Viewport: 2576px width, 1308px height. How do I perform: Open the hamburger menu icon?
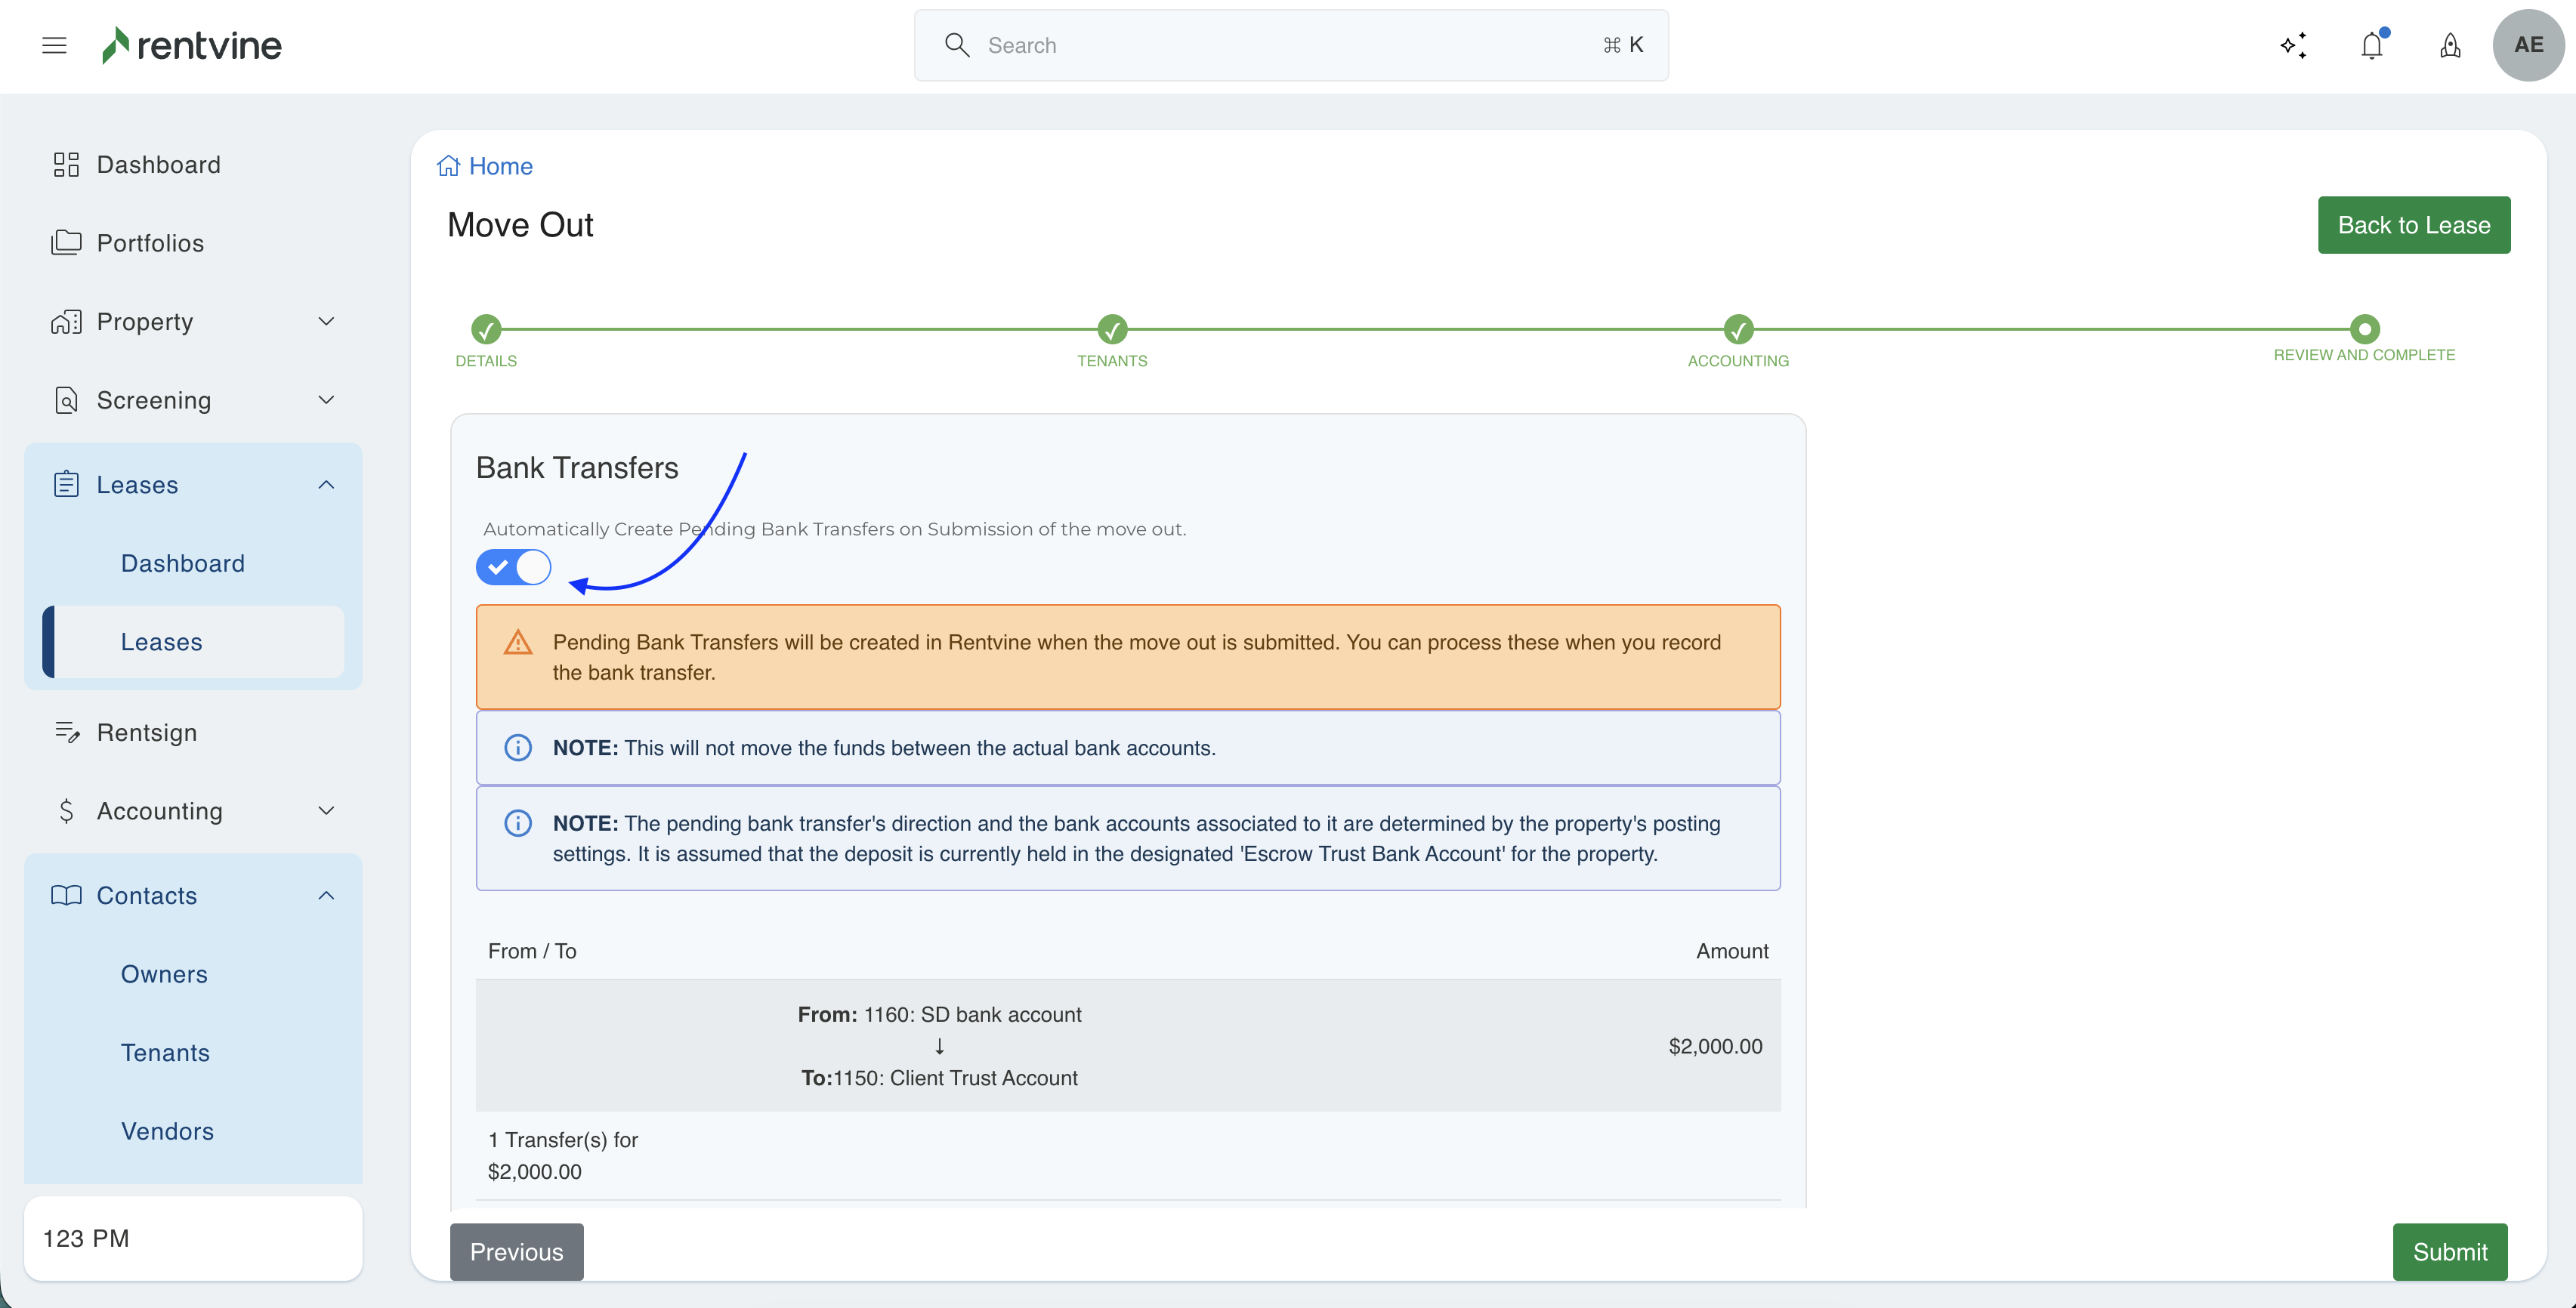point(54,45)
